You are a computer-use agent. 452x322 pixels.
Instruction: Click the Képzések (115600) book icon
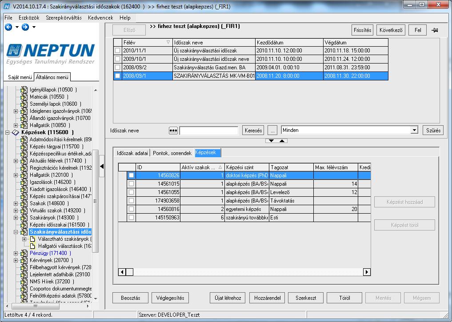coord(15,132)
